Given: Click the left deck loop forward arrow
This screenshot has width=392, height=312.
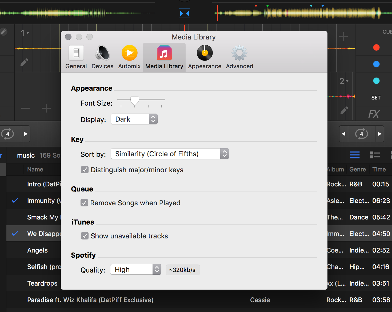Looking at the screenshot, I should point(26,134).
